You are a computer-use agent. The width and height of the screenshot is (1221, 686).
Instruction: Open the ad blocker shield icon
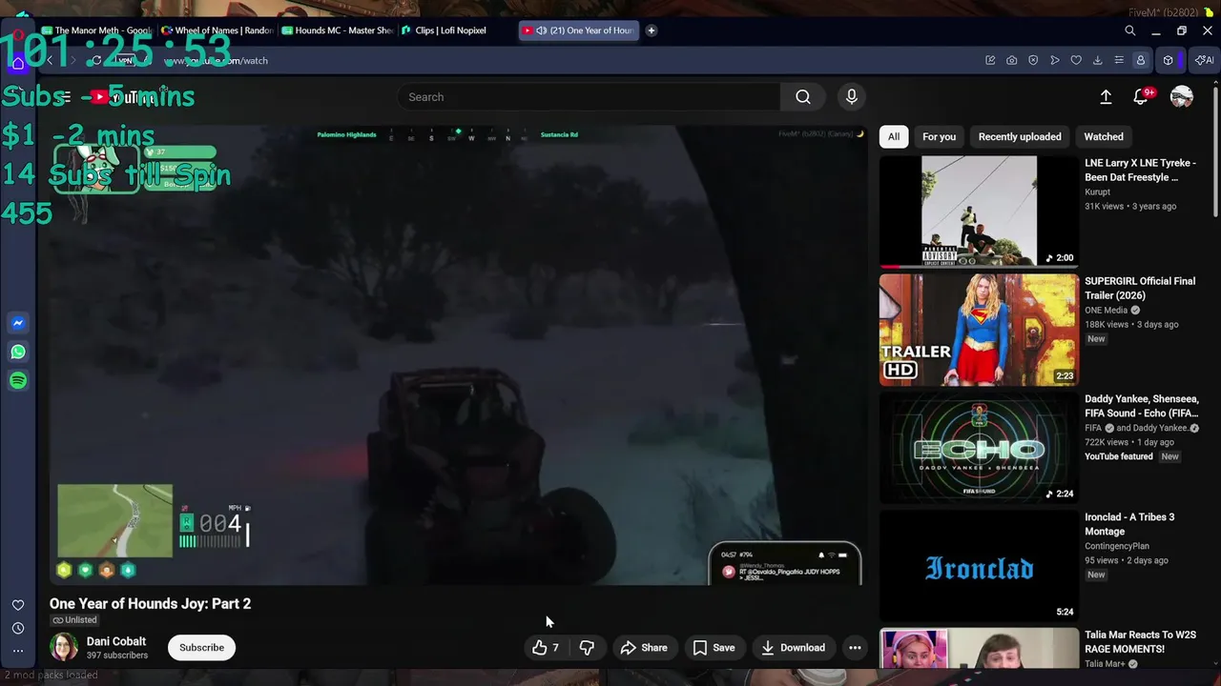tap(1033, 60)
